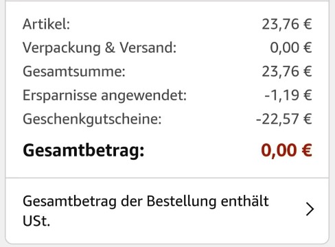
Task: Tap the word USt. in tax notice
Action: pos(36,221)
